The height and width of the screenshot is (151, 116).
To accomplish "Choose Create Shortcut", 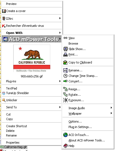I will (x=32, y=126).
